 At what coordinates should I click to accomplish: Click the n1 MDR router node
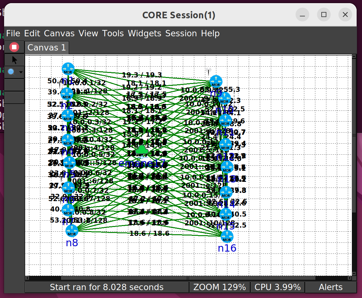(x=68, y=68)
